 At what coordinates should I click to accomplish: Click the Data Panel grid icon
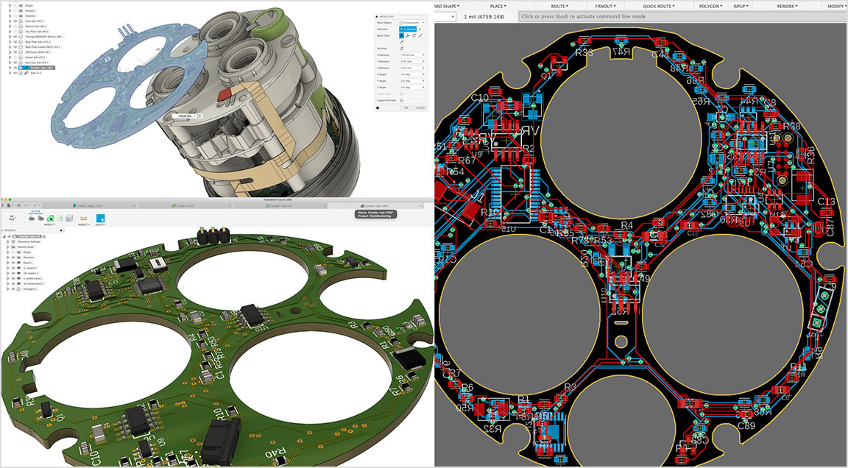pos(2,205)
